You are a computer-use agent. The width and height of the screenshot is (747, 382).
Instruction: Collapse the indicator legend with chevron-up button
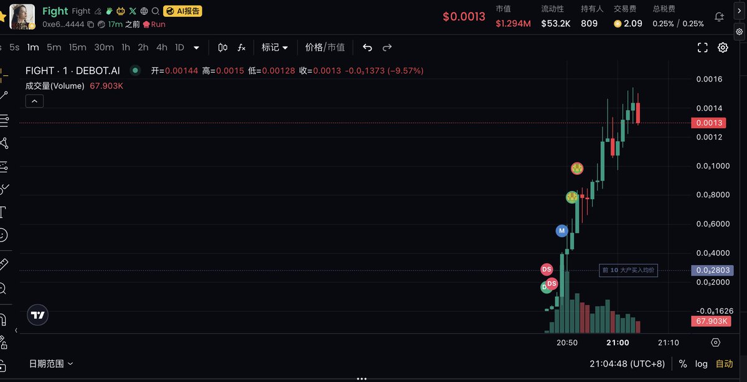pos(34,101)
